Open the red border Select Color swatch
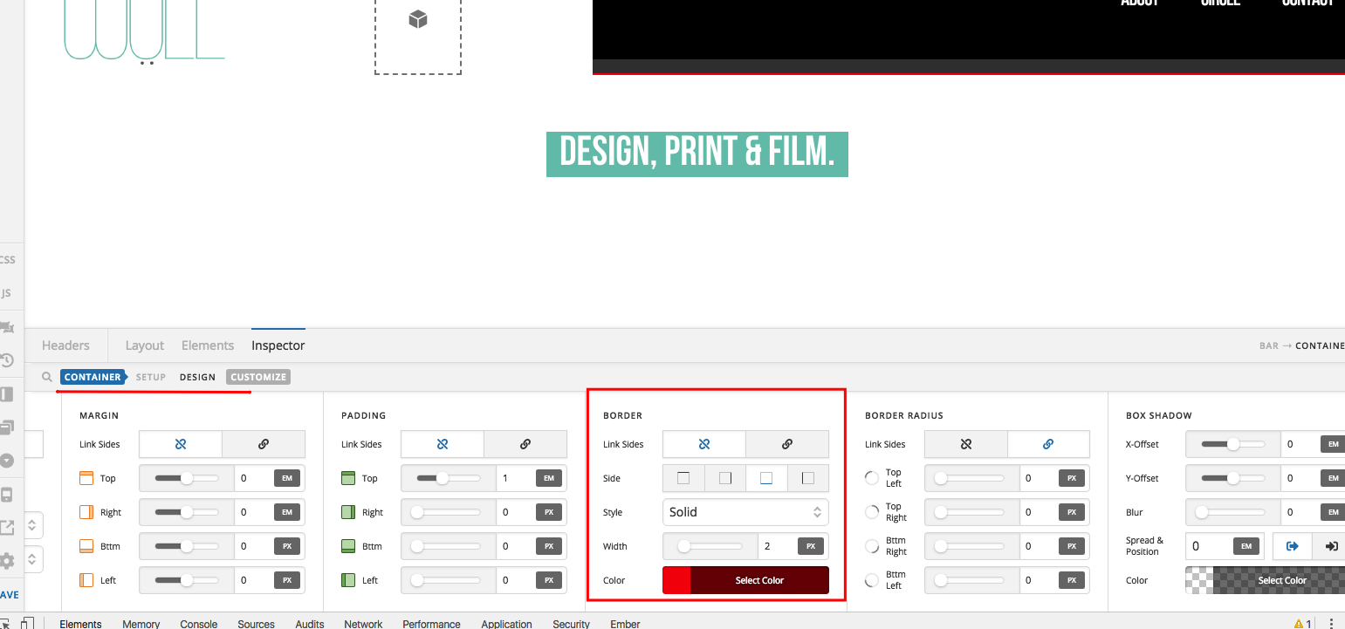 tap(745, 580)
